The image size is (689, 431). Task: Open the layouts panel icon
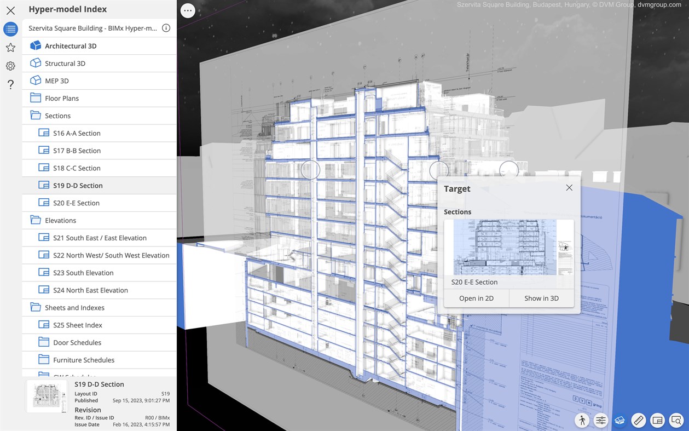tap(657, 420)
